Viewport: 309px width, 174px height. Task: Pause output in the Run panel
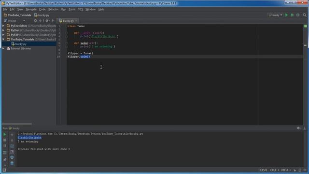pos(5,145)
